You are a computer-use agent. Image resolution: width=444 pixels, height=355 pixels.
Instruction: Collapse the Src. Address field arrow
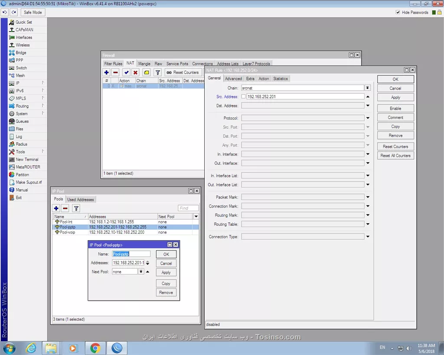pos(368,97)
